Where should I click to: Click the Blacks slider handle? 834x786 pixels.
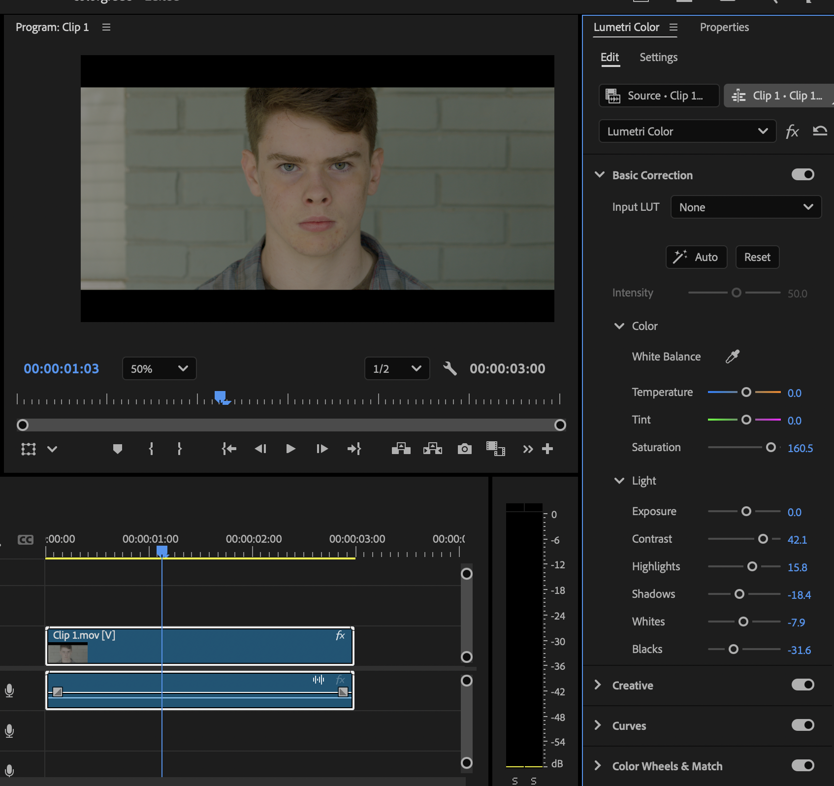point(734,649)
